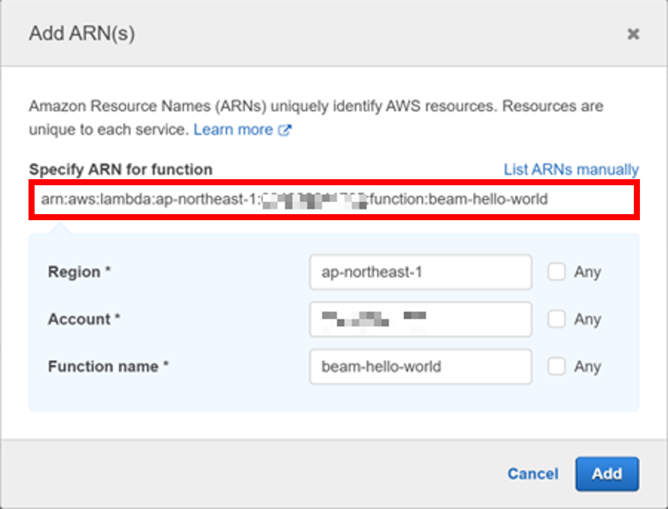Viewport: 668px width, 509px height.
Task: Close the Add ARN(s) dialog
Action: [x=633, y=34]
